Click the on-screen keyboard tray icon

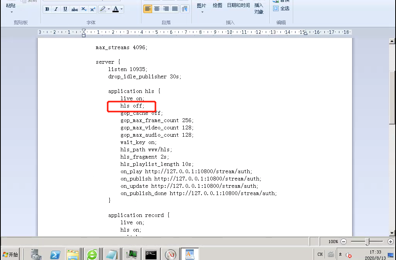(x=331, y=255)
